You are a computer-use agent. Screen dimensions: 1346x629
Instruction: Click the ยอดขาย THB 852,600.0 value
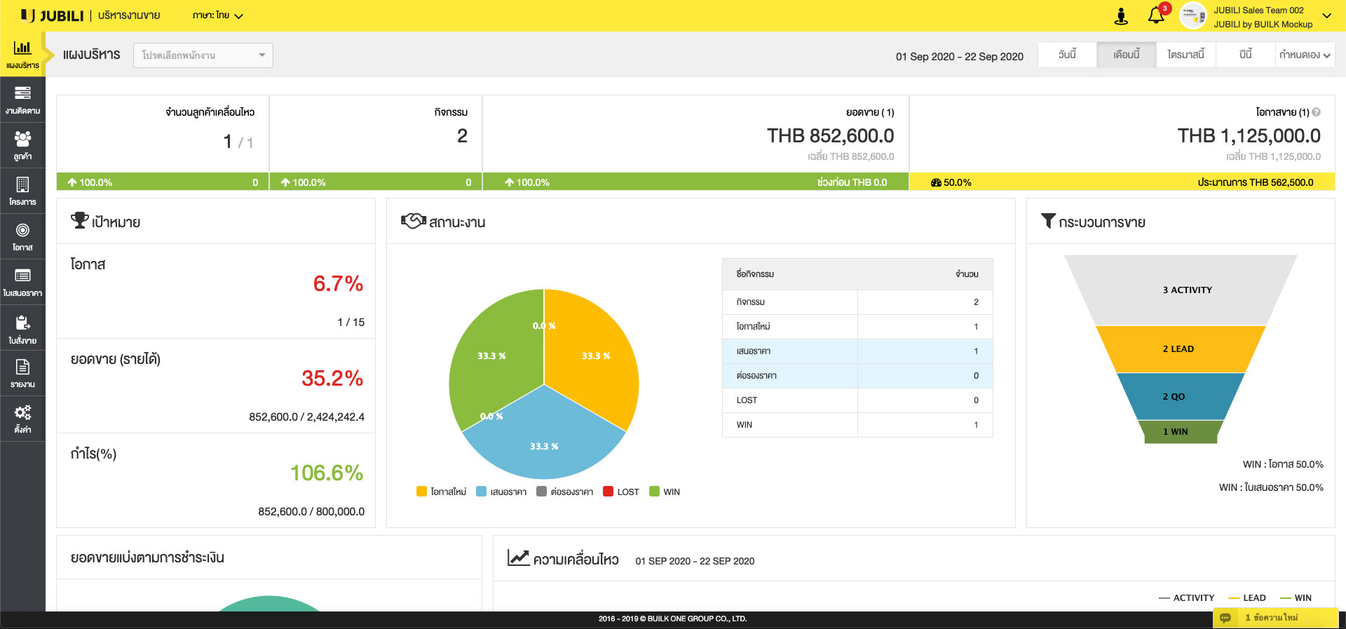[830, 135]
